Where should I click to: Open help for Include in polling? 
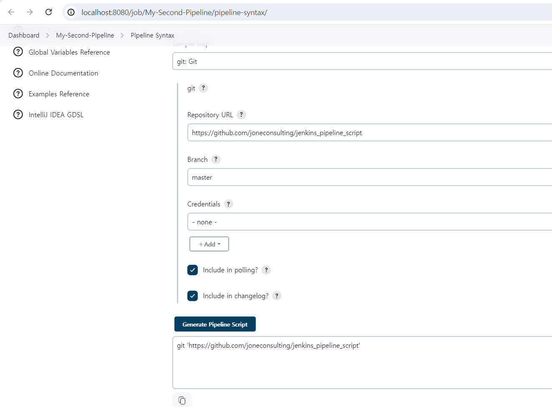(x=266, y=270)
